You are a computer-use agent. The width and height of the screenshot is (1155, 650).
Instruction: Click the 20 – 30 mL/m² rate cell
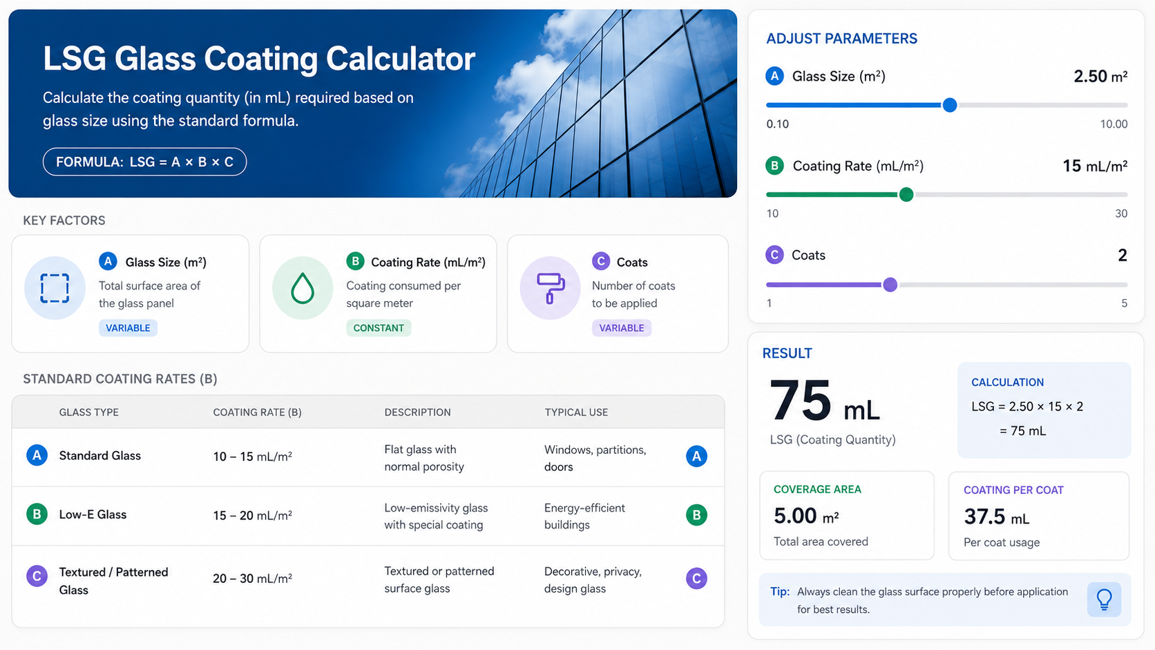click(x=252, y=579)
